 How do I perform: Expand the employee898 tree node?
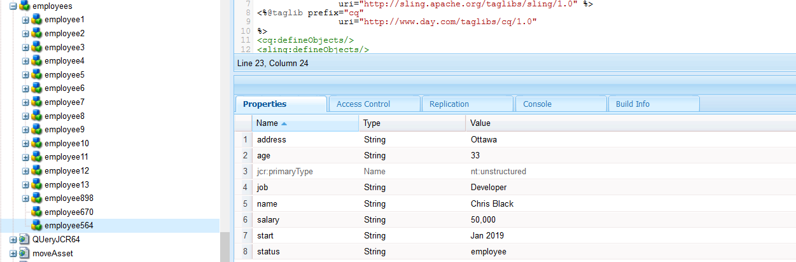point(25,198)
